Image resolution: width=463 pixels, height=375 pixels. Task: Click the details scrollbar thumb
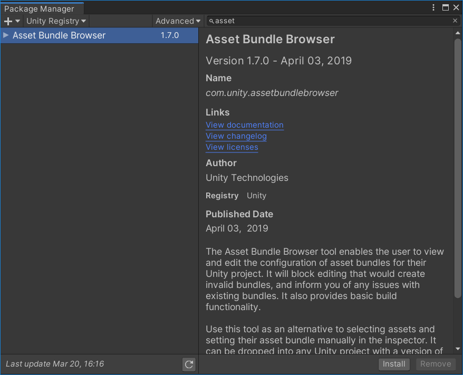458,168
